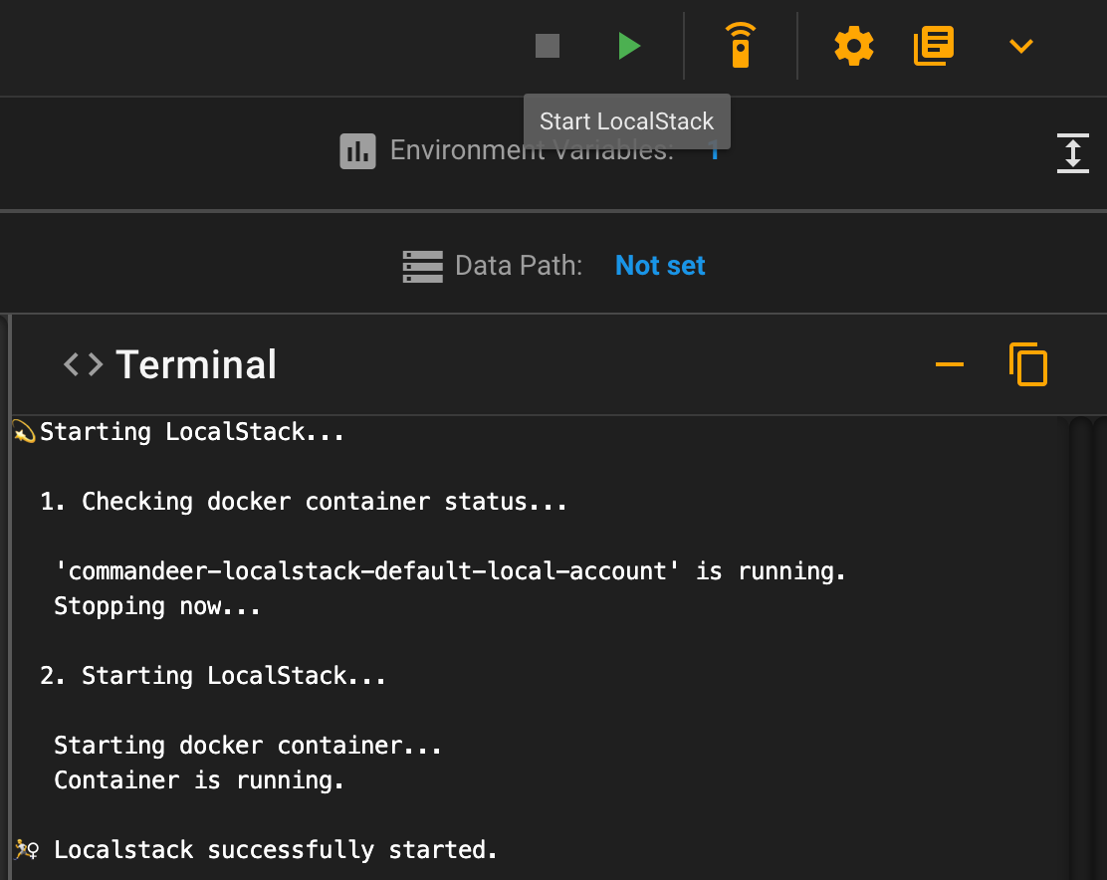
Task: Click the 'Localstack successfully started.' line
Action: pyautogui.click(x=276, y=850)
